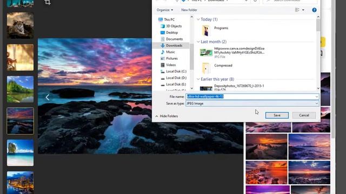Open the File name history dropdown arrow
The height and width of the screenshot is (194, 346).
click(317, 96)
